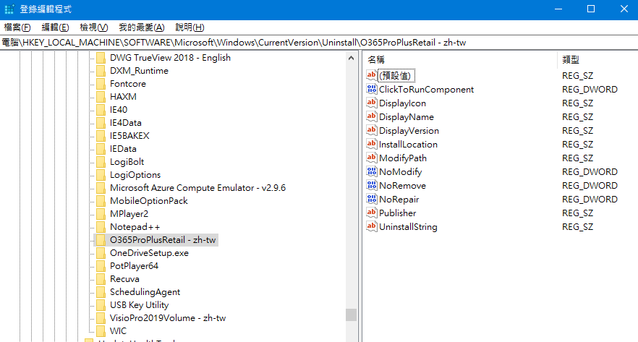638x342 pixels.
Task: Select the Microsoft Azure Compute Emulator - v2.9.6 key
Action: point(197,188)
